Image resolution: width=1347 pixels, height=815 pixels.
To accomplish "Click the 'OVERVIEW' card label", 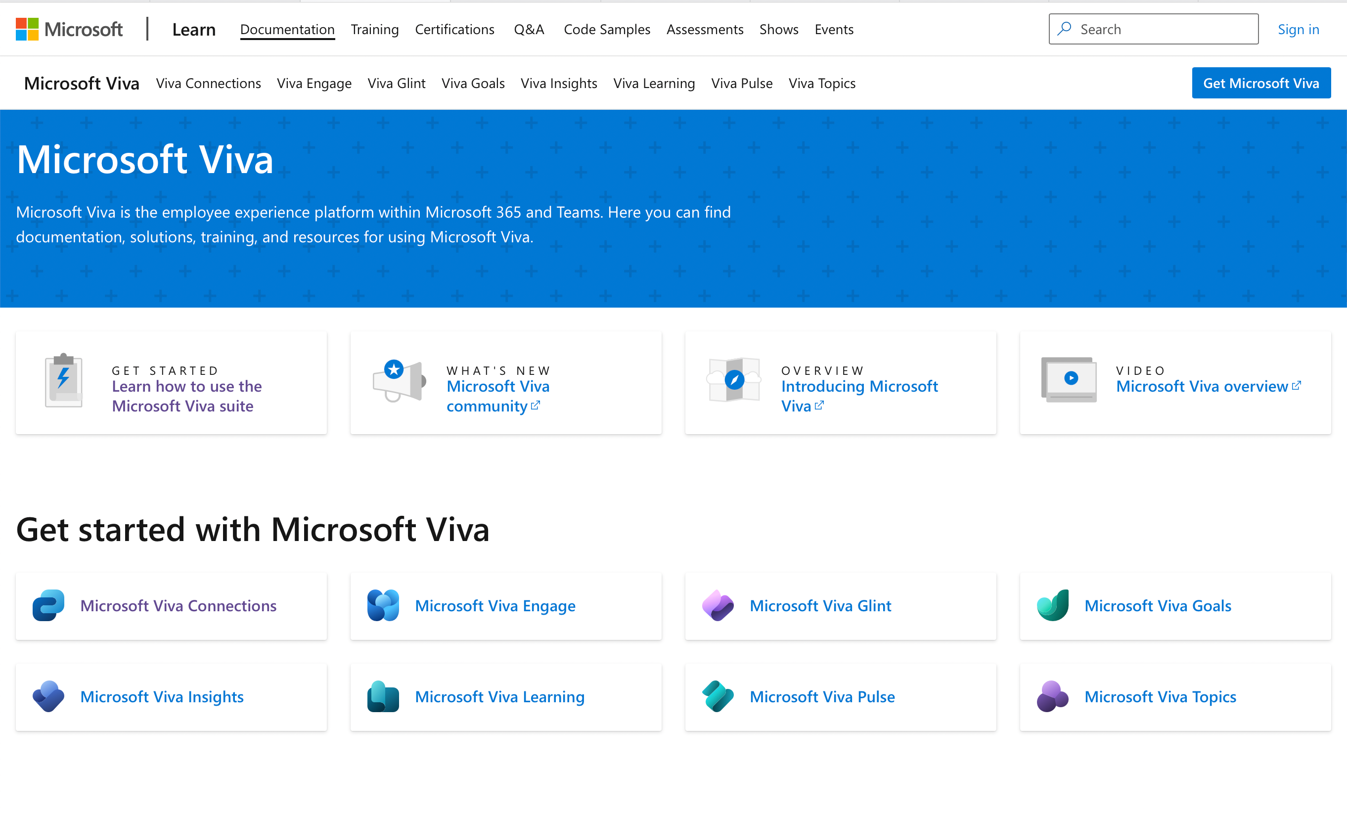I will [x=823, y=370].
